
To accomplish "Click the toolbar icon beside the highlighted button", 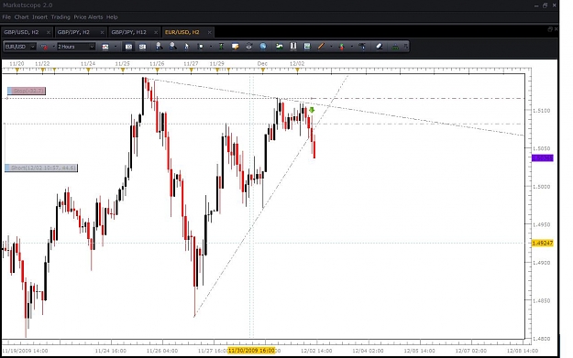I will click(x=142, y=47).
